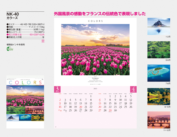Screen dimensions: 177x137
Task: Click the combined 23/30 March date cell
Action: [x=60, y=110]
